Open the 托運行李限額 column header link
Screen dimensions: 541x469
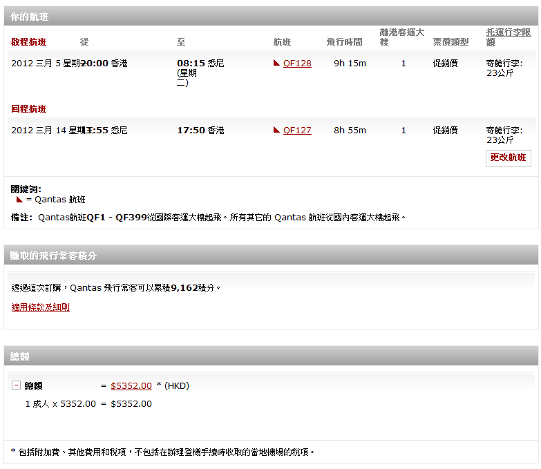pyautogui.click(x=509, y=37)
